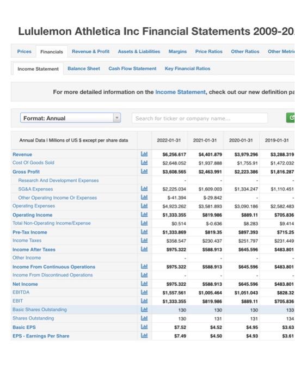Open chart icon for Other Operating Income row

[144, 197]
